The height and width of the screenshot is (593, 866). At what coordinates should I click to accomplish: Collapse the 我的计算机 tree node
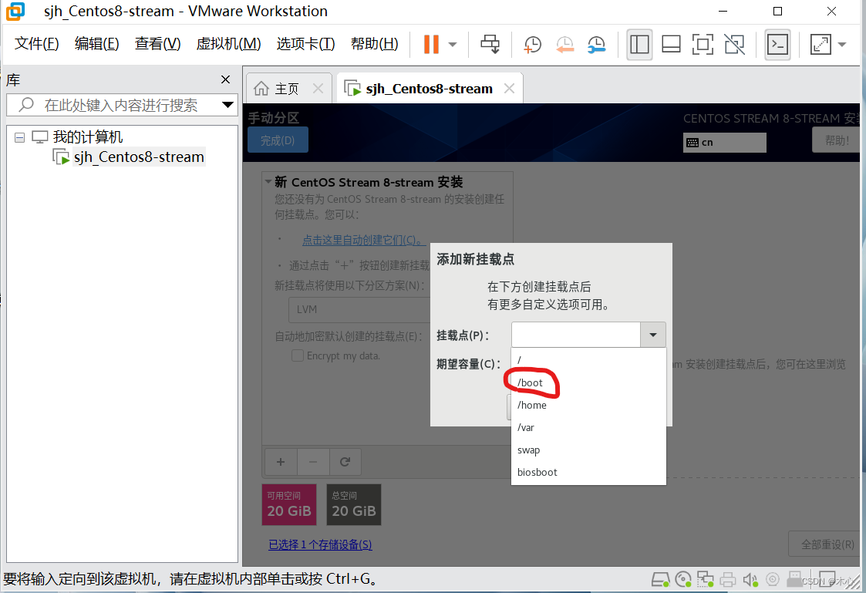(20, 137)
